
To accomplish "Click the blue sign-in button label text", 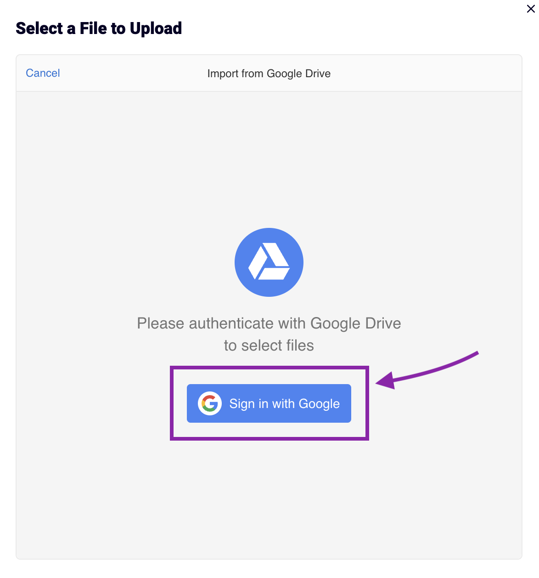I will point(284,403).
